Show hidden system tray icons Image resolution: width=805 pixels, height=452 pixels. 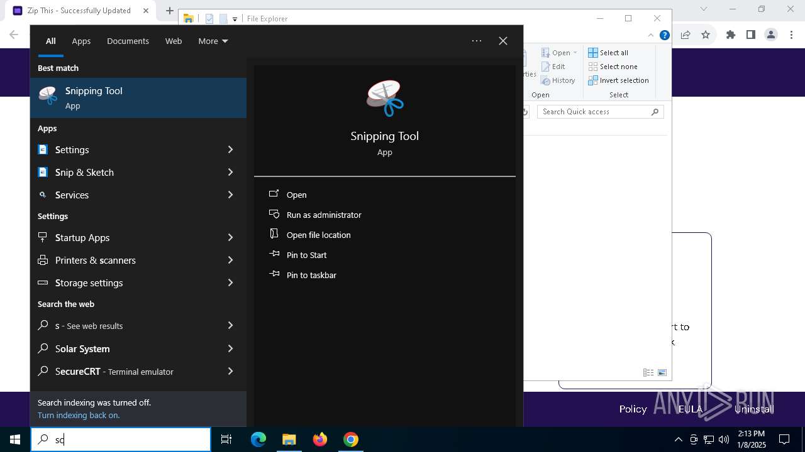click(x=678, y=439)
